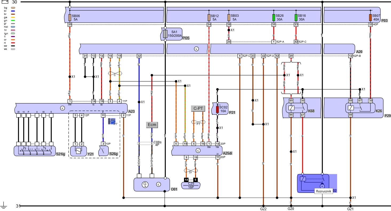The image size is (391, 211).
Task: Select the SA1 150/200A main fuse
Action: point(165,34)
